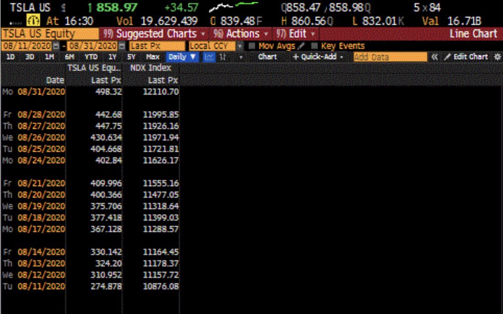Click TSLA price 498.32
The height and width of the screenshot is (314, 503).
tap(108, 92)
